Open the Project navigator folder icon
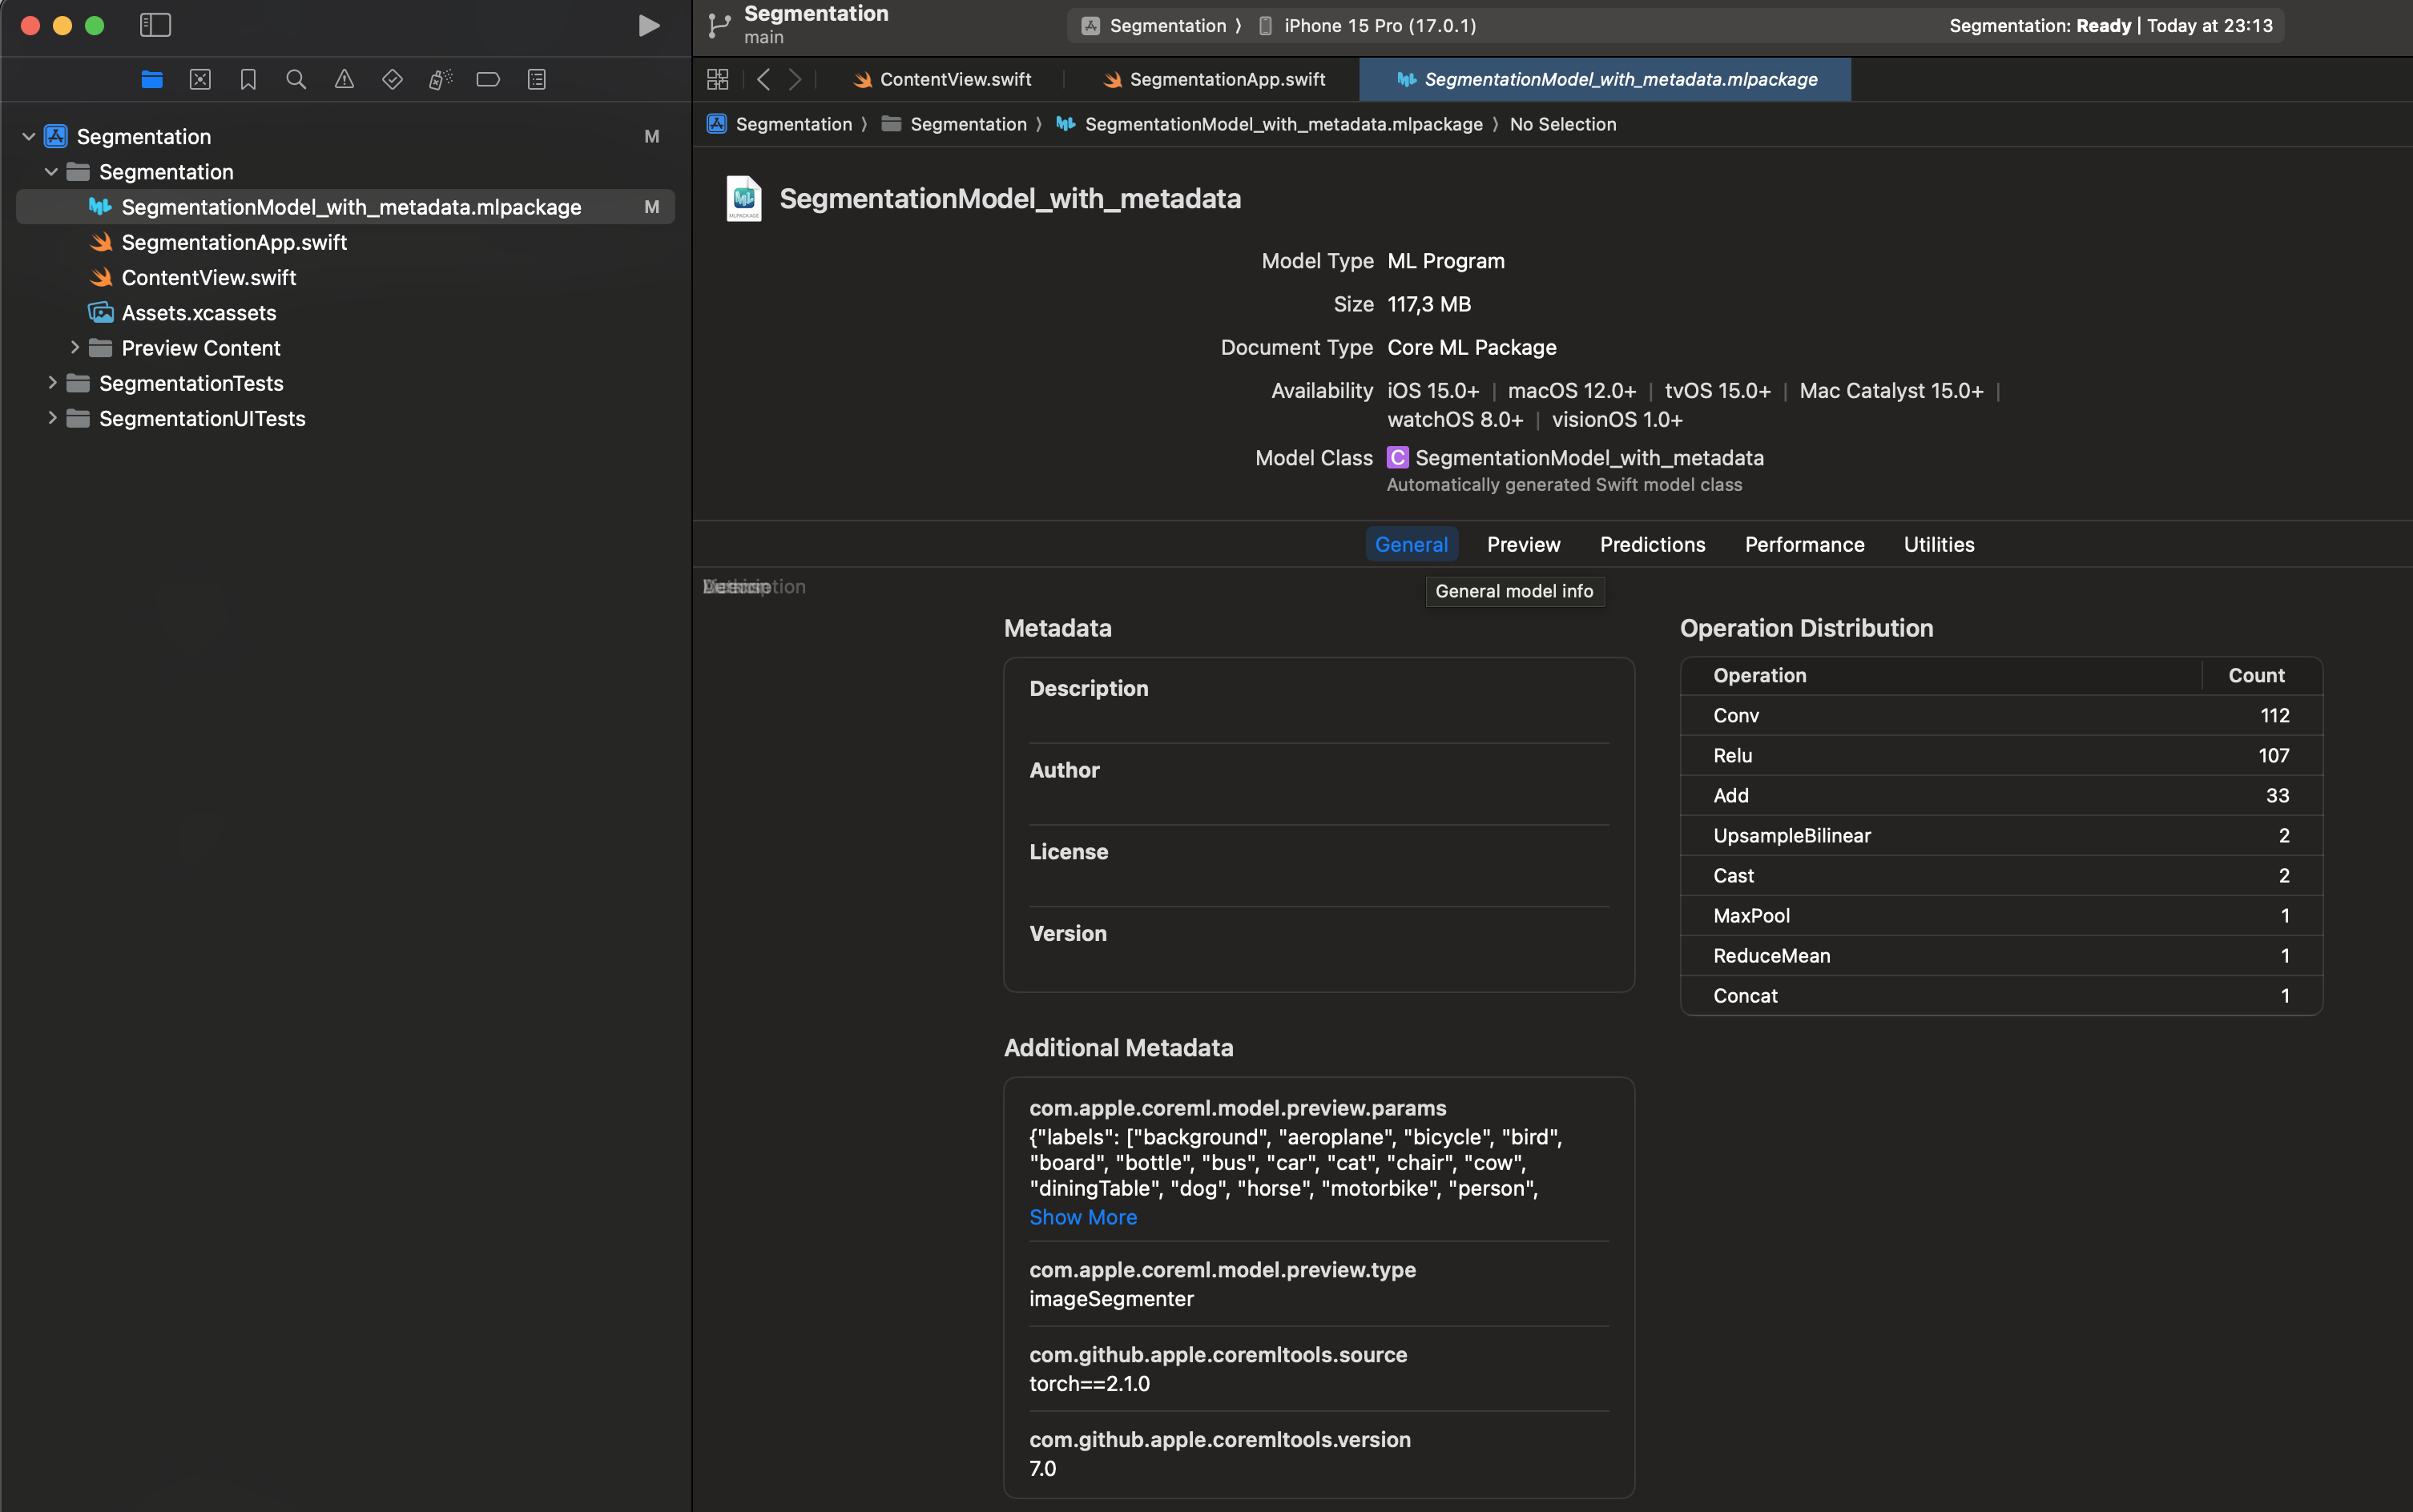This screenshot has height=1512, width=2413. tap(152, 79)
